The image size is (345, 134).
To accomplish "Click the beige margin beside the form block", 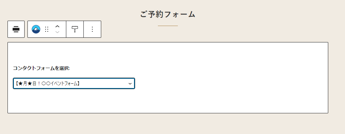I will point(337,77).
